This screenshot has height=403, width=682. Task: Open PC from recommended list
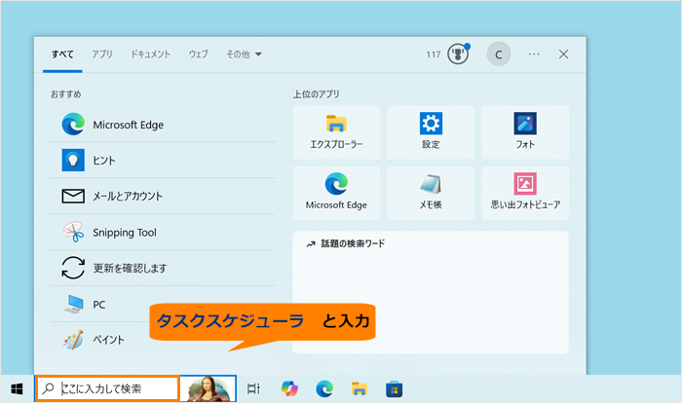tap(163, 305)
